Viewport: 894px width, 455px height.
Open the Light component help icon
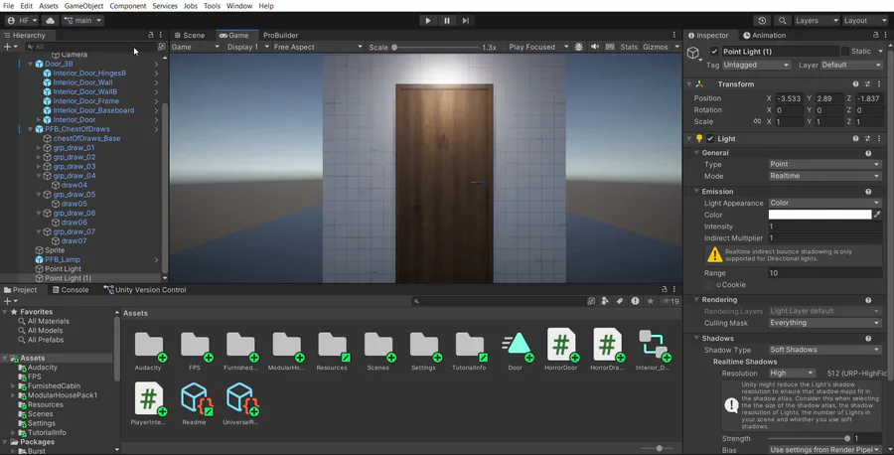(857, 139)
